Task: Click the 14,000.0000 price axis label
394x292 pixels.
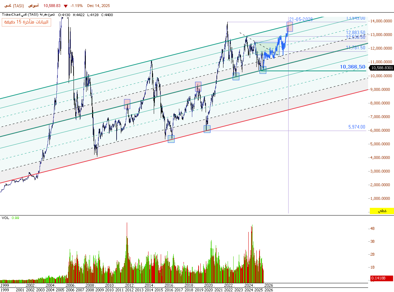Action: coord(381,21)
